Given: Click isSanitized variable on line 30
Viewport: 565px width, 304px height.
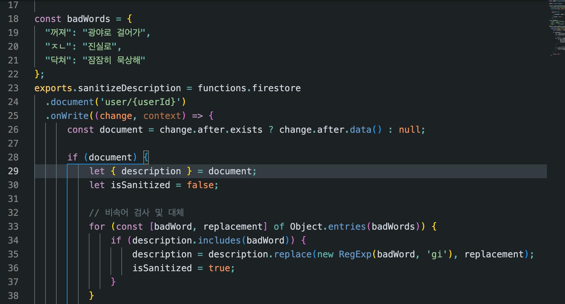Looking at the screenshot, I should click(140, 185).
